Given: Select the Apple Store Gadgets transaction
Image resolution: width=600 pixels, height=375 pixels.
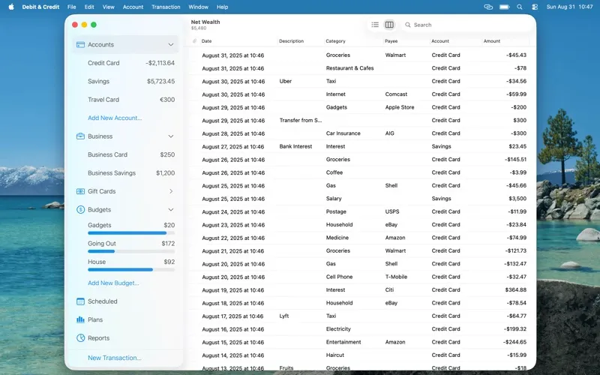Looking at the screenshot, I should click(360, 107).
